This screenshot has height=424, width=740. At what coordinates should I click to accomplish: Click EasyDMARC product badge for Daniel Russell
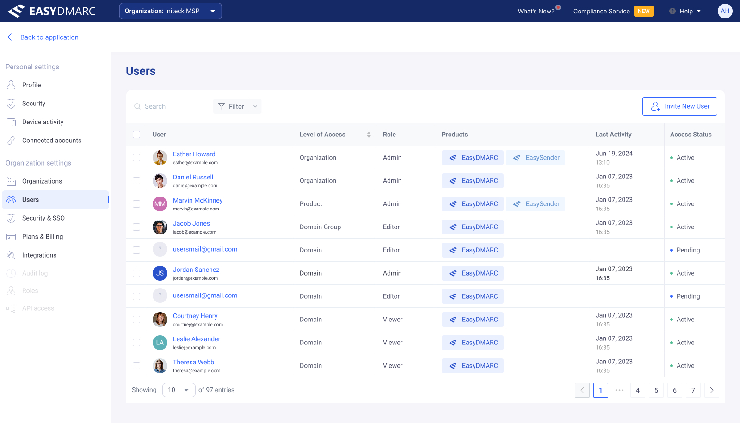coord(473,181)
